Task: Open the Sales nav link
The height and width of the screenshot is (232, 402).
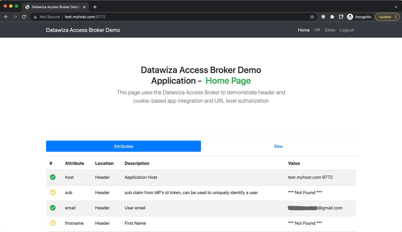Action: [330, 30]
